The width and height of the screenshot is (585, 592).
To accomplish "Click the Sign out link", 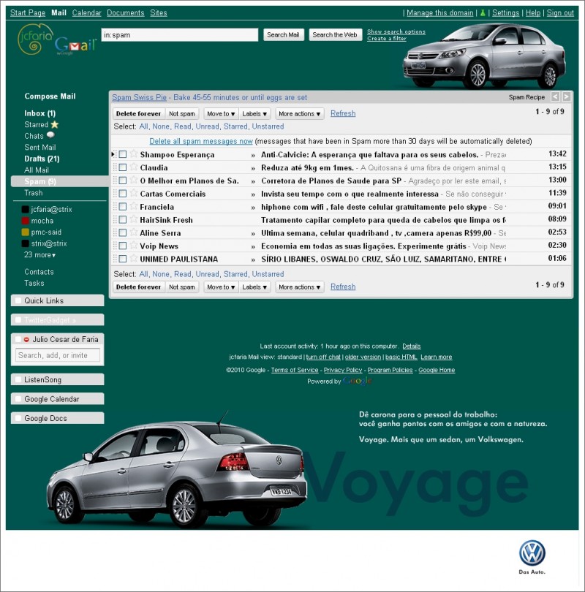I will click(x=560, y=13).
